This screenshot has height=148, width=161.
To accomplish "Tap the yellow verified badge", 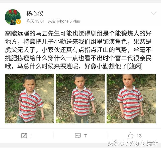I will pyautogui.click(x=18, y=22).
